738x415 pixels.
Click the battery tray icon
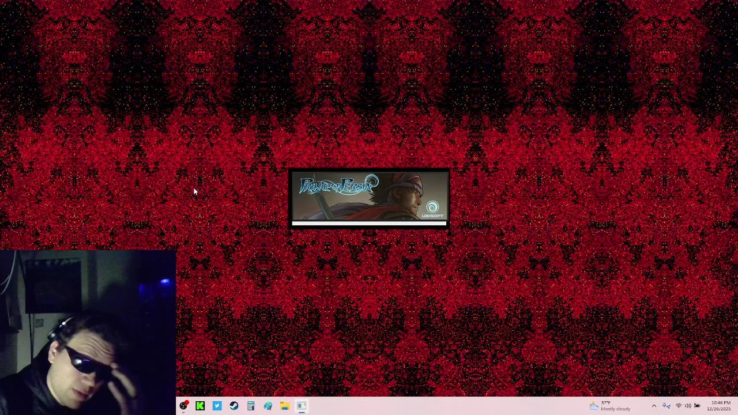coord(697,406)
